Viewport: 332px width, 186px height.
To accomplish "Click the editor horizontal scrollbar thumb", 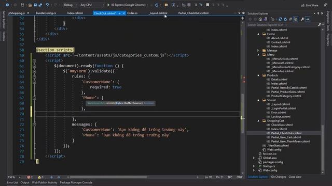I will pyautogui.click(x=108, y=177).
